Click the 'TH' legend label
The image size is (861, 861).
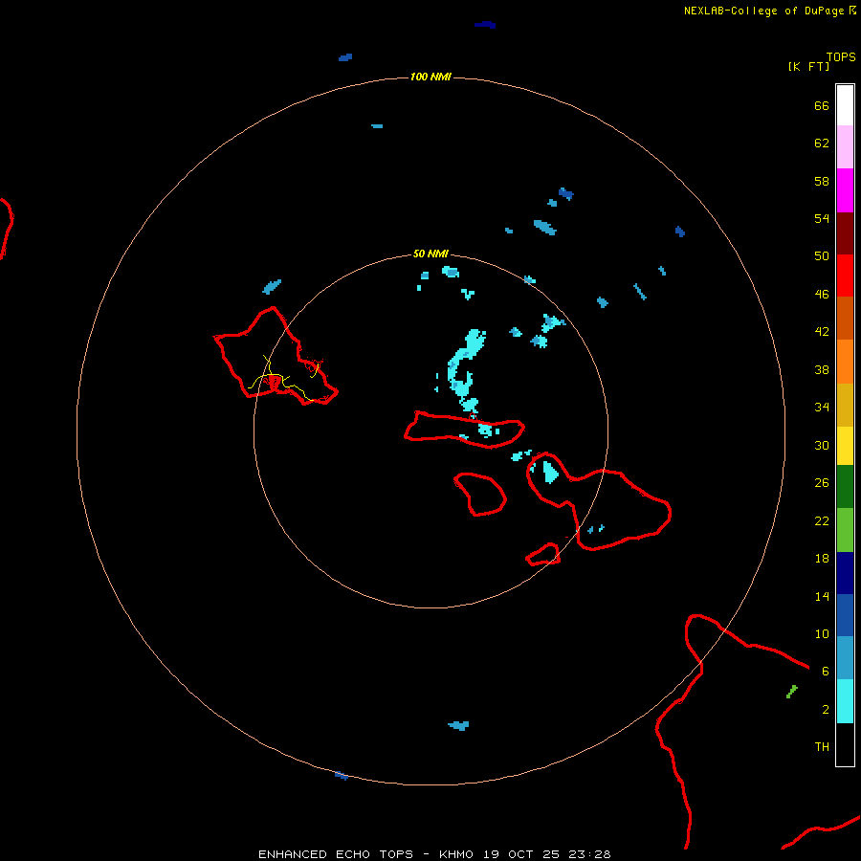click(822, 747)
